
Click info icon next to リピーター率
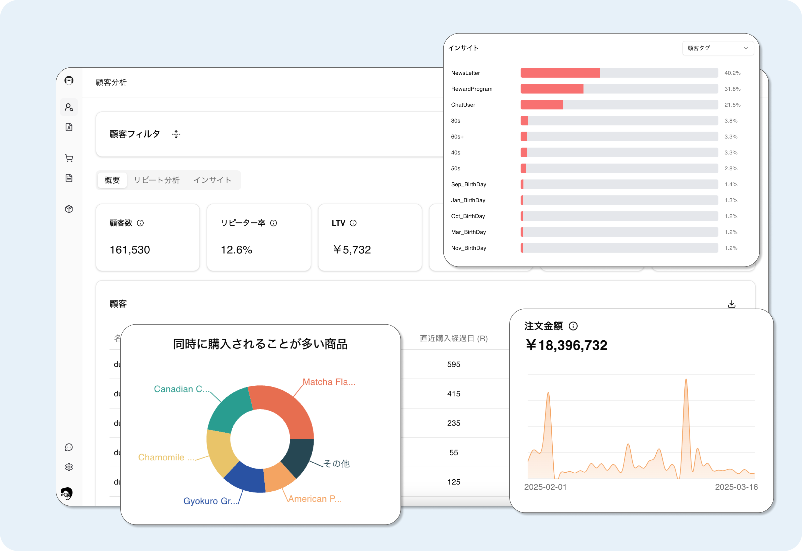click(x=273, y=223)
